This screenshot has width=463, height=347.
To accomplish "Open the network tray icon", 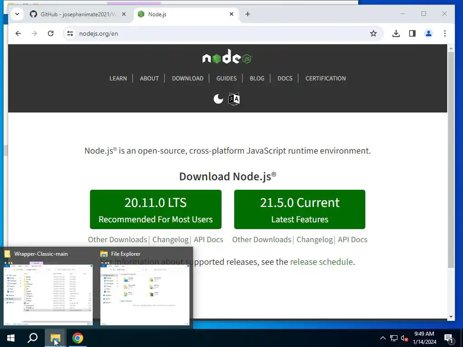I will pyautogui.click(x=394, y=338).
